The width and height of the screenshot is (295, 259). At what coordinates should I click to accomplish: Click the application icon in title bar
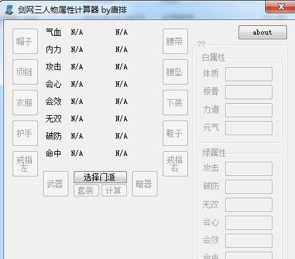pos(9,9)
